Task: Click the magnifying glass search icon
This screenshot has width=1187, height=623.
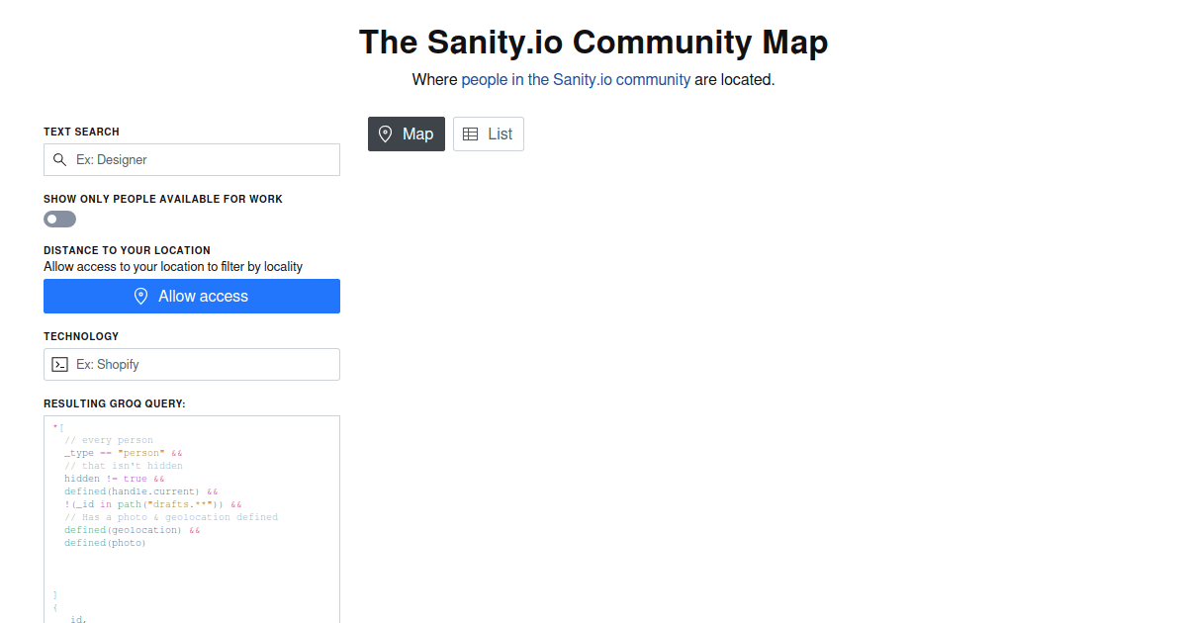Action: click(x=59, y=159)
